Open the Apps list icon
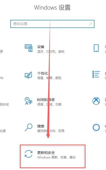The width and height of the screenshot is (106, 170). [96, 74]
